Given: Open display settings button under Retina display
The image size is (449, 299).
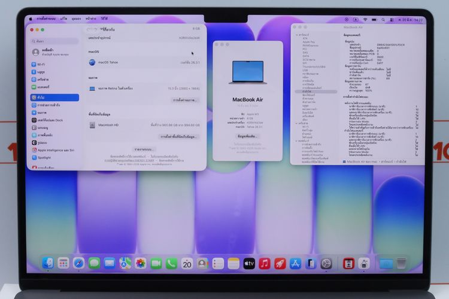Looking at the screenshot, I should 185,100.
